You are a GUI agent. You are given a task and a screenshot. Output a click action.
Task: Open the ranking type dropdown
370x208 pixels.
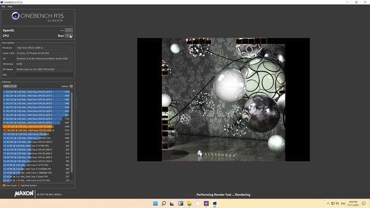pos(10,86)
